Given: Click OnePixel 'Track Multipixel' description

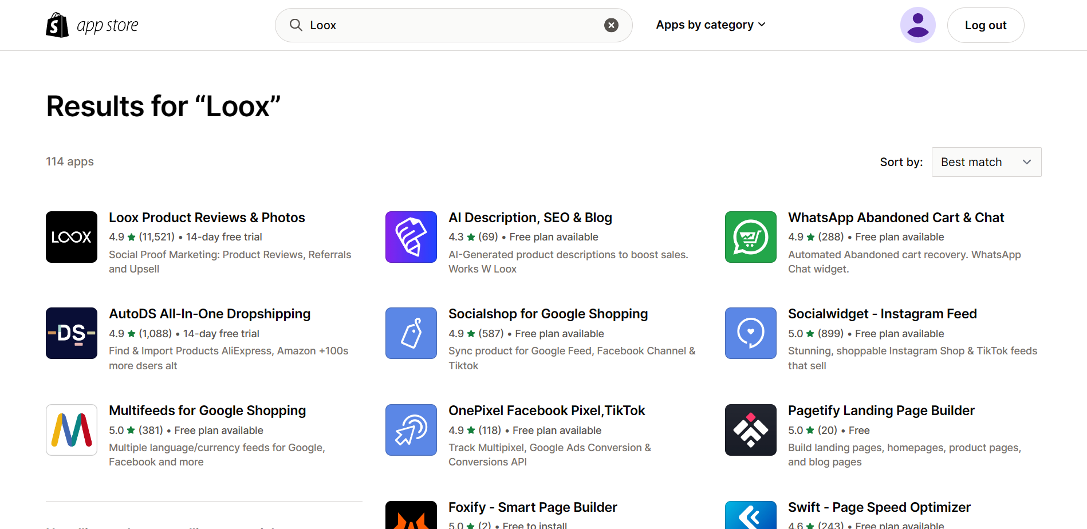Looking at the screenshot, I should point(550,455).
